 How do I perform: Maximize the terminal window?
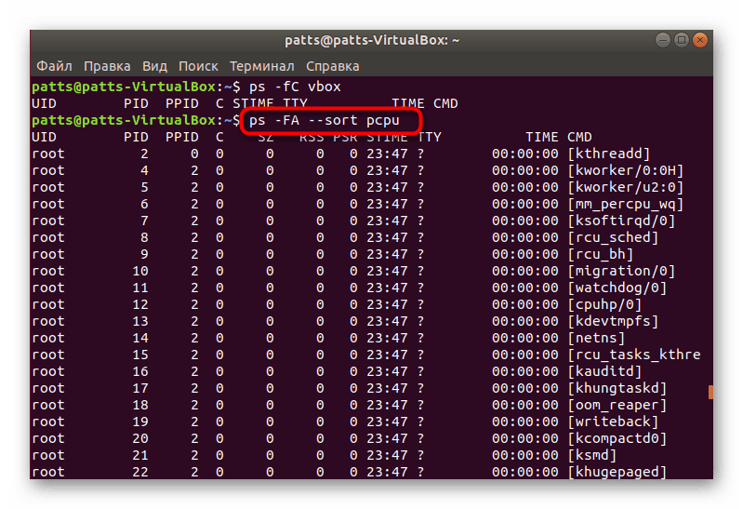coord(682,40)
